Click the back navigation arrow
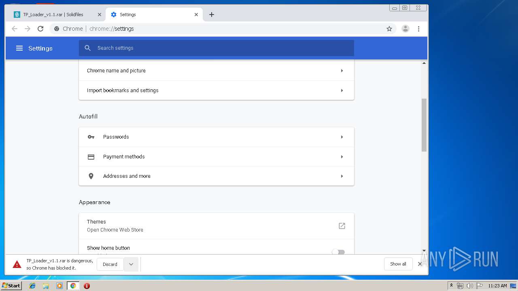Screen dimensions: 518x291 click(15, 29)
